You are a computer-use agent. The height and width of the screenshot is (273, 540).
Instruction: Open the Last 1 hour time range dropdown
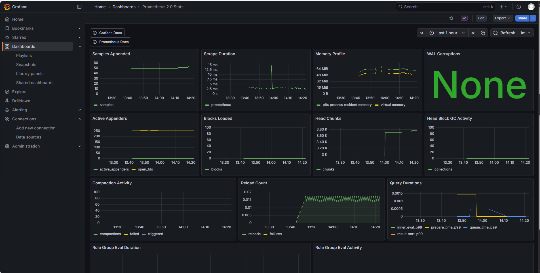pos(447,33)
